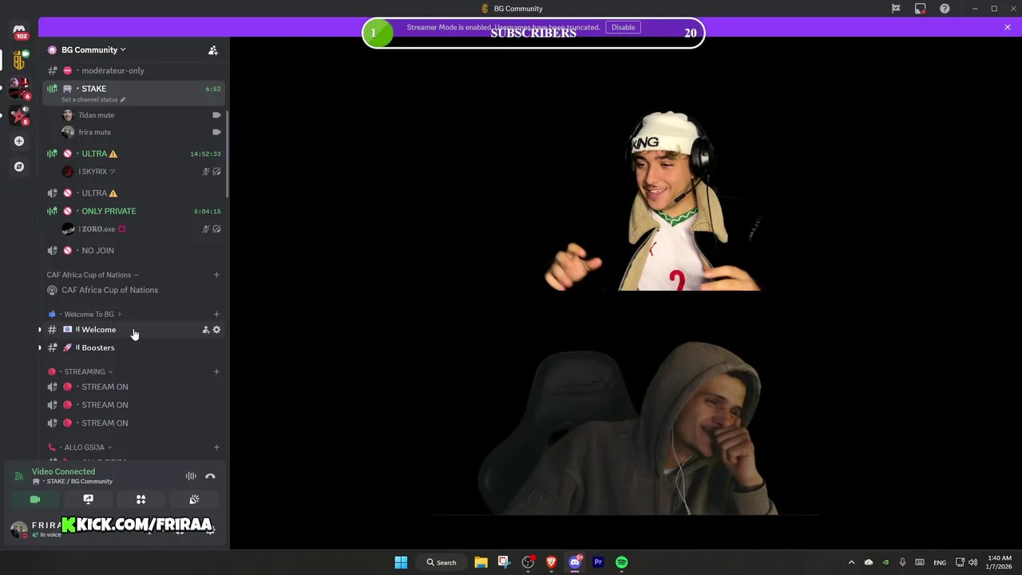The height and width of the screenshot is (575, 1022).
Task: Click create invite icon on Welcome channel
Action: click(205, 330)
